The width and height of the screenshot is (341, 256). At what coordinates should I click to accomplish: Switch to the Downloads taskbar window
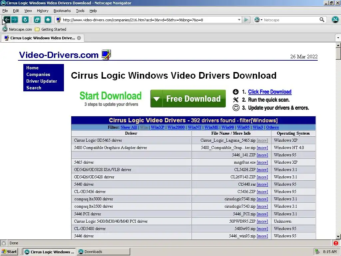coord(103,252)
